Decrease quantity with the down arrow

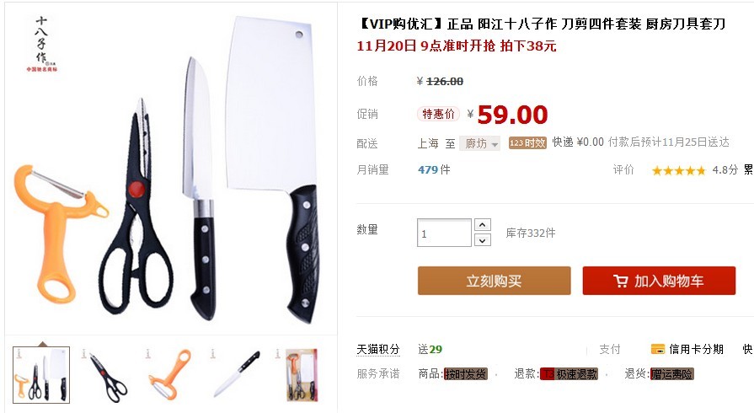point(483,239)
